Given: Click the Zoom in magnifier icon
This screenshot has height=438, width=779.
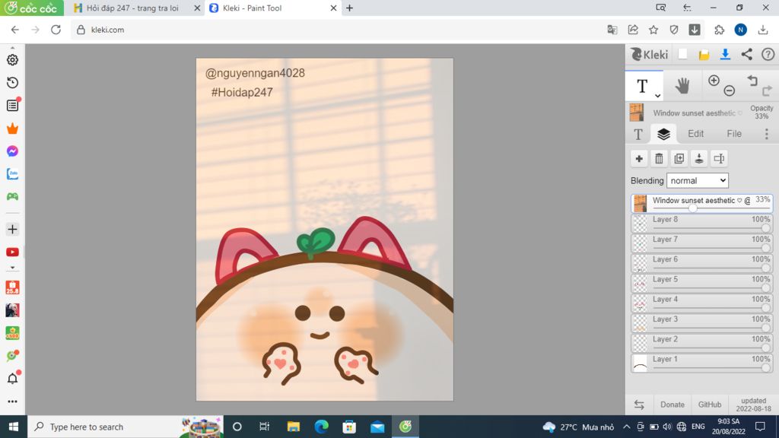Looking at the screenshot, I should click(x=714, y=79).
